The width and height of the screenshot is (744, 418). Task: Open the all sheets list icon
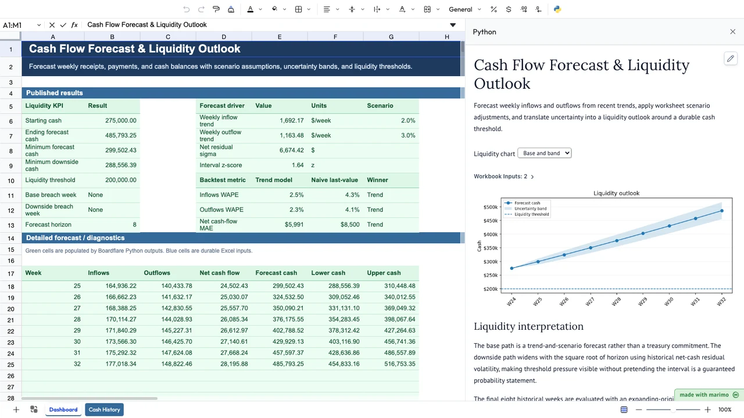coord(34,410)
